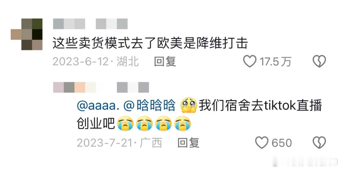Click the first crying emoji after 创业吧
This screenshot has width=341, height=170.
click(x=125, y=123)
